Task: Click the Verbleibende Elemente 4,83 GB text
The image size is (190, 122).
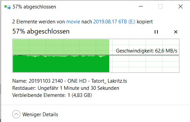Action: tap(52, 95)
